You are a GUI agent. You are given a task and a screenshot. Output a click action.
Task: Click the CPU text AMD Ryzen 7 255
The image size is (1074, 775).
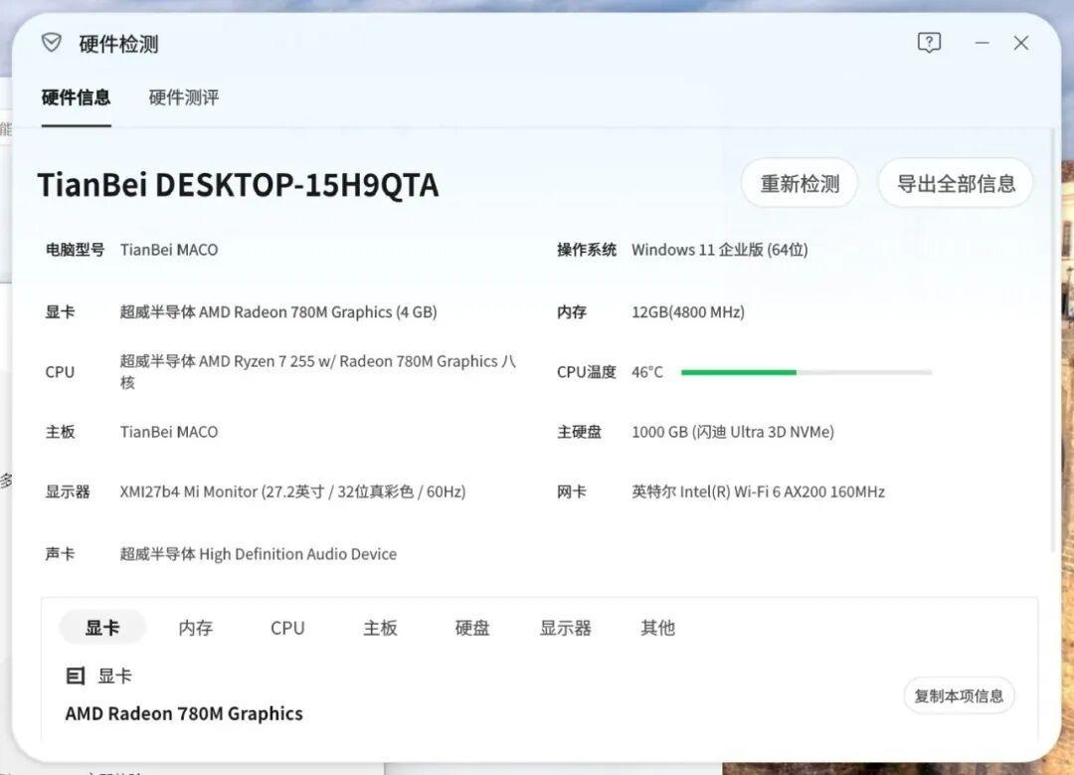257,362
